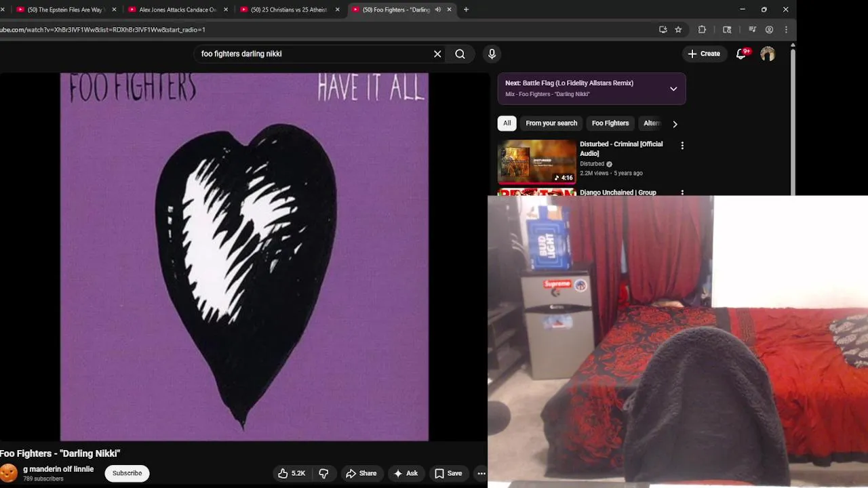
Task: Click the 2.2M views - 5 years ago text
Action: click(611, 174)
